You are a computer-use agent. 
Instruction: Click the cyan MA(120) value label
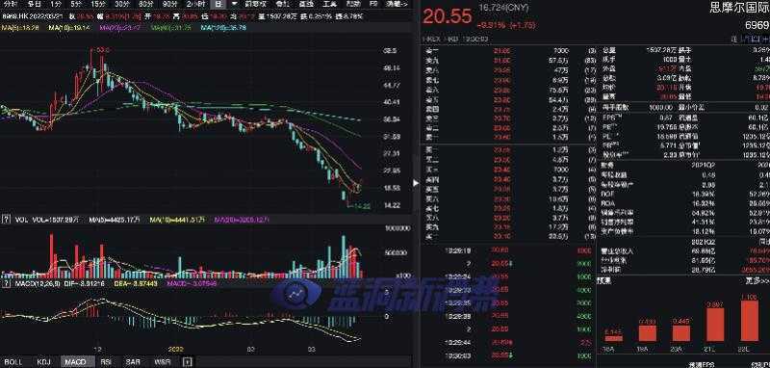pos(223,28)
